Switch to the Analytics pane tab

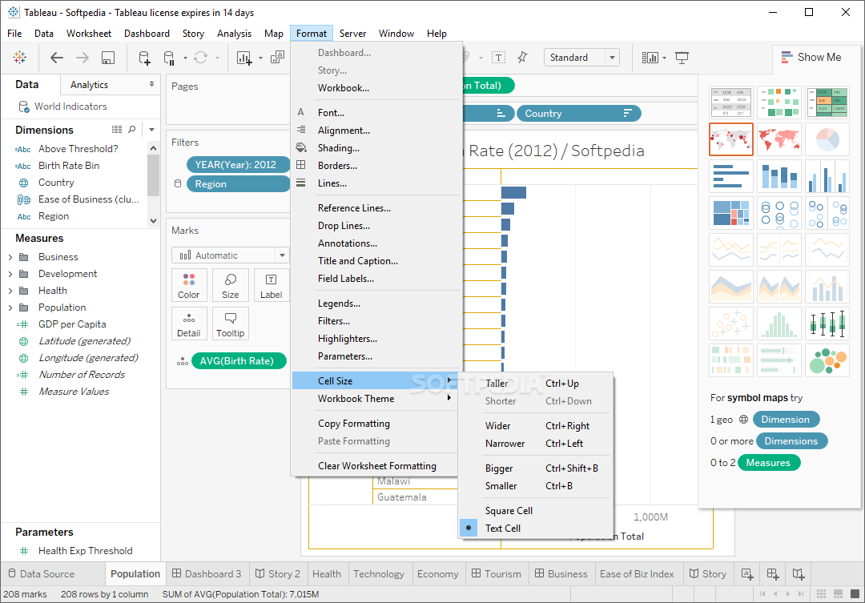tap(90, 84)
